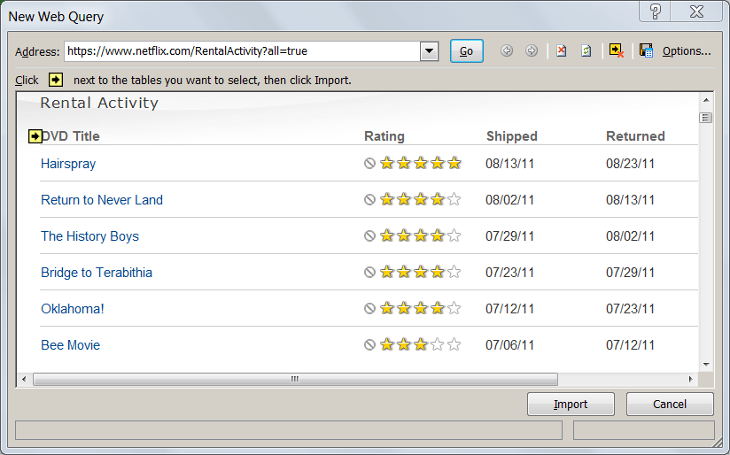730x455 pixels.
Task: Rate Bridge to Terabithia five stars
Action: [x=454, y=272]
